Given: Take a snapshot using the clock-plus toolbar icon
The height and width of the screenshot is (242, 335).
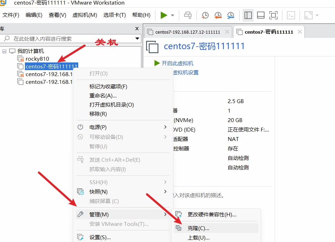Looking at the screenshot, I should click(205, 15).
